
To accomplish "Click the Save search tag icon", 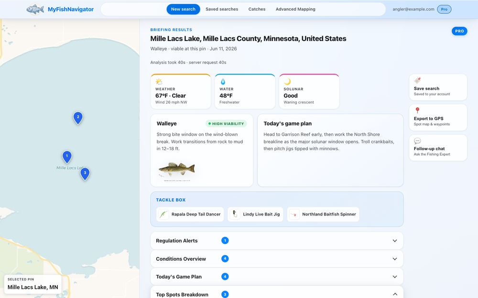I will coord(417,80).
